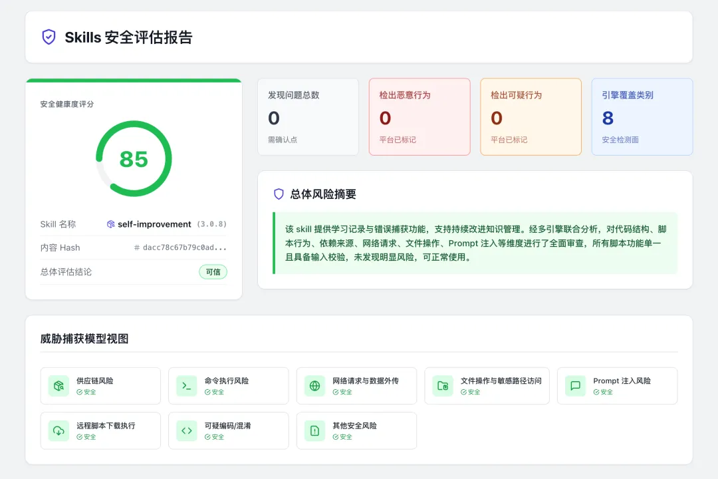Click the 安全 check mark under 供应链风险

79,393
